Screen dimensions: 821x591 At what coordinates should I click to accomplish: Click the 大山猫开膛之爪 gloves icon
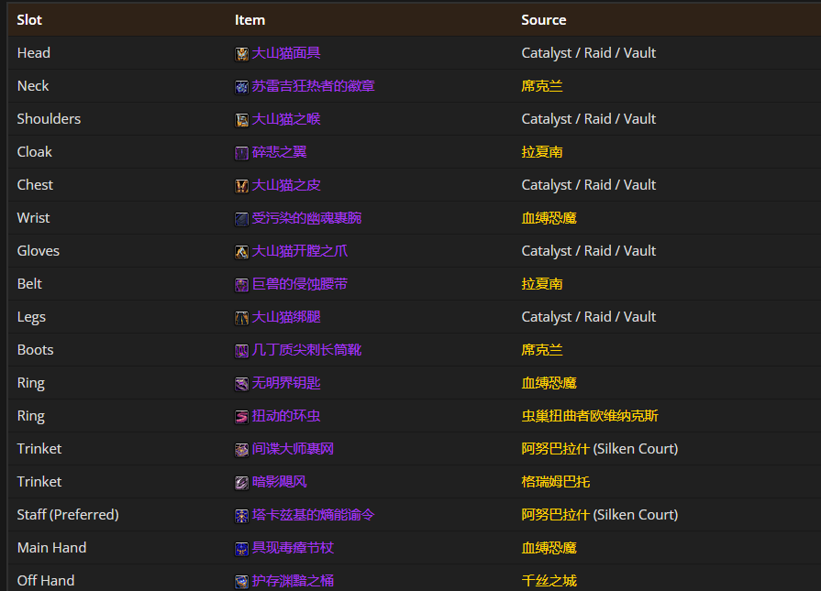click(242, 252)
